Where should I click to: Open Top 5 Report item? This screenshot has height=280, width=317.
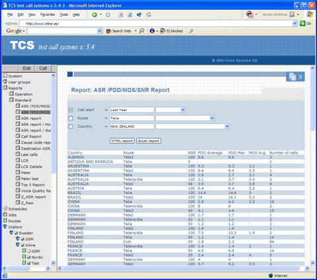[x=32, y=185]
